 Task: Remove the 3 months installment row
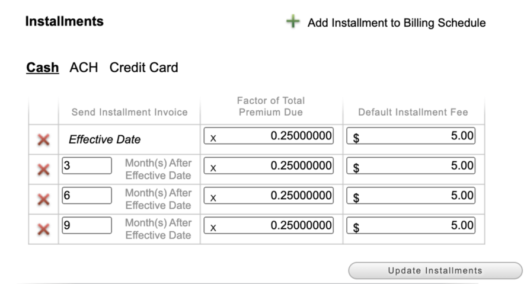(x=43, y=170)
